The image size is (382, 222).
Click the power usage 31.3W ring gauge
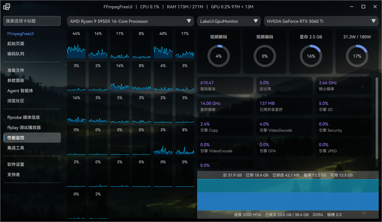pos(357,56)
